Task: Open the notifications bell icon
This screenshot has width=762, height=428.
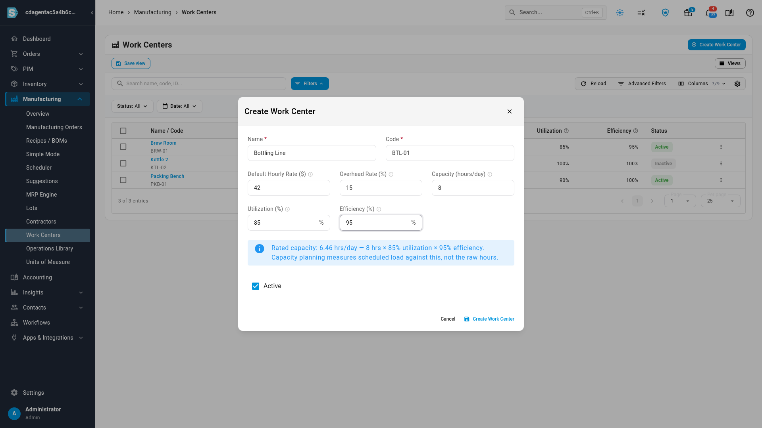Action: point(708,13)
